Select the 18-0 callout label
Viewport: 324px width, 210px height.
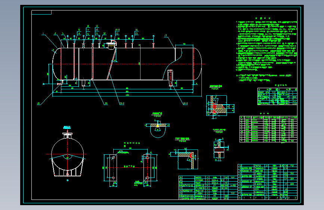pos(185,104)
